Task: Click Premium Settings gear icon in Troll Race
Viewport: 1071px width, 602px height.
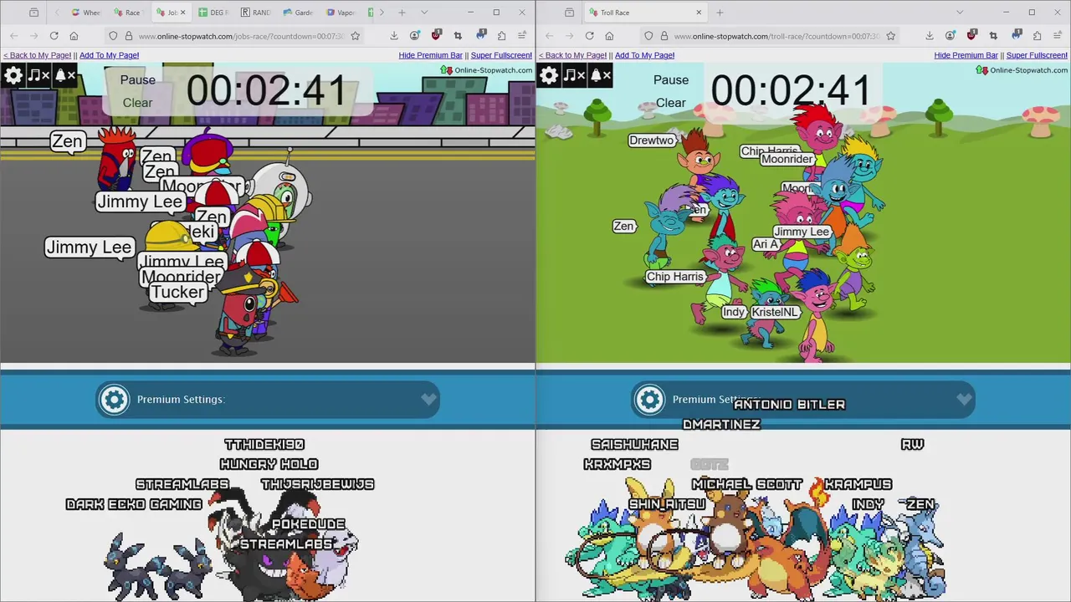Action: [649, 400]
